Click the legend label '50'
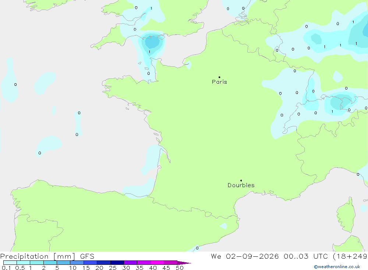The width and height of the screenshot is (368, 270). pyautogui.click(x=180, y=268)
